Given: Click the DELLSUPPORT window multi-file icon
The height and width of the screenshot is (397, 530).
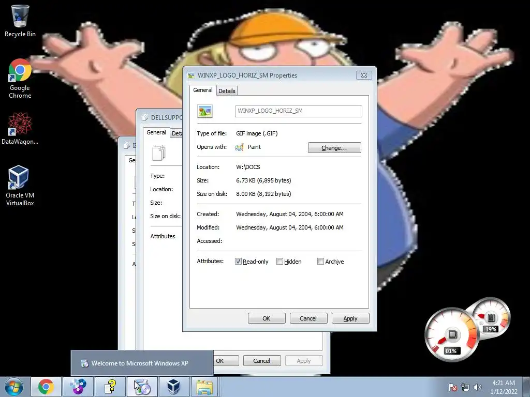Looking at the screenshot, I should (x=158, y=153).
